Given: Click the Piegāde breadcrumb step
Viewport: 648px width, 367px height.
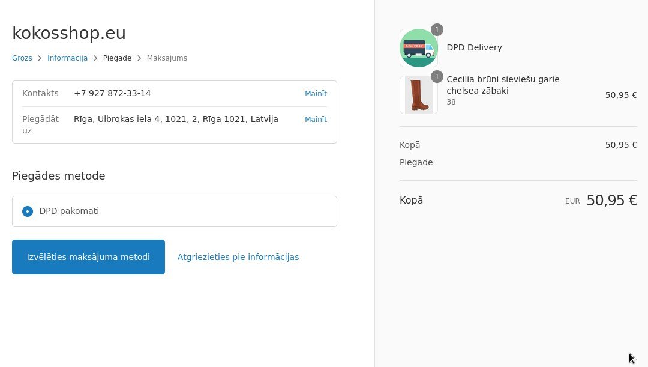Looking at the screenshot, I should tap(117, 58).
